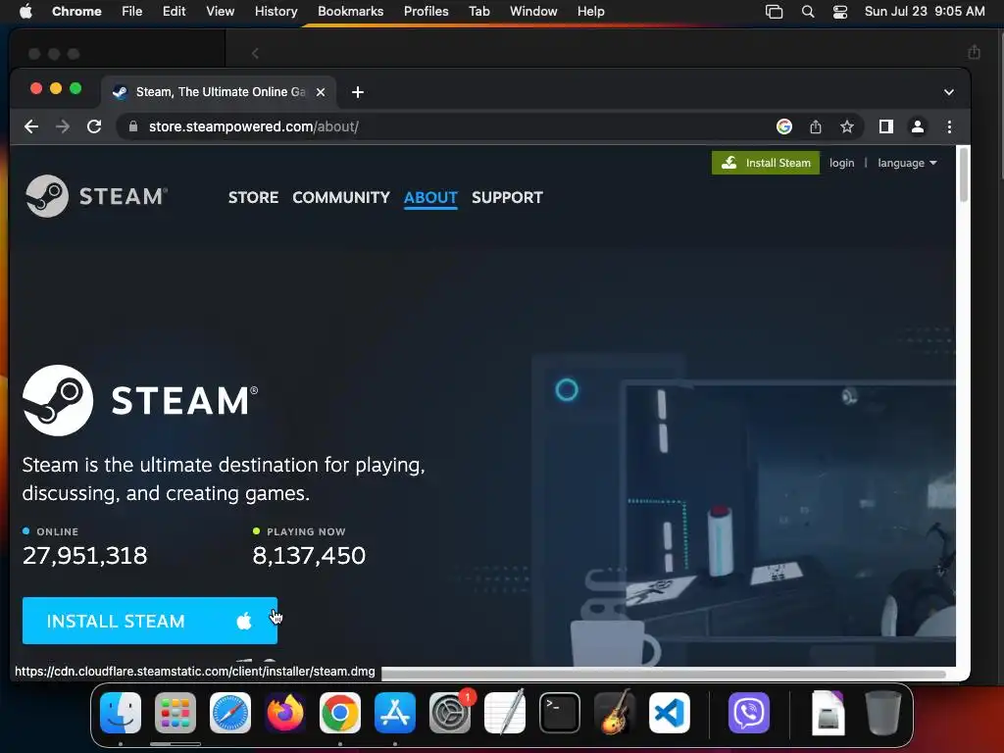Open TextEdit from the dock

tap(505, 713)
